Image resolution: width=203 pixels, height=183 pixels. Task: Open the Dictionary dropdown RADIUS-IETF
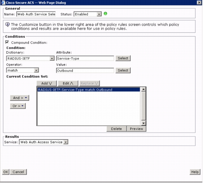pos(30,58)
